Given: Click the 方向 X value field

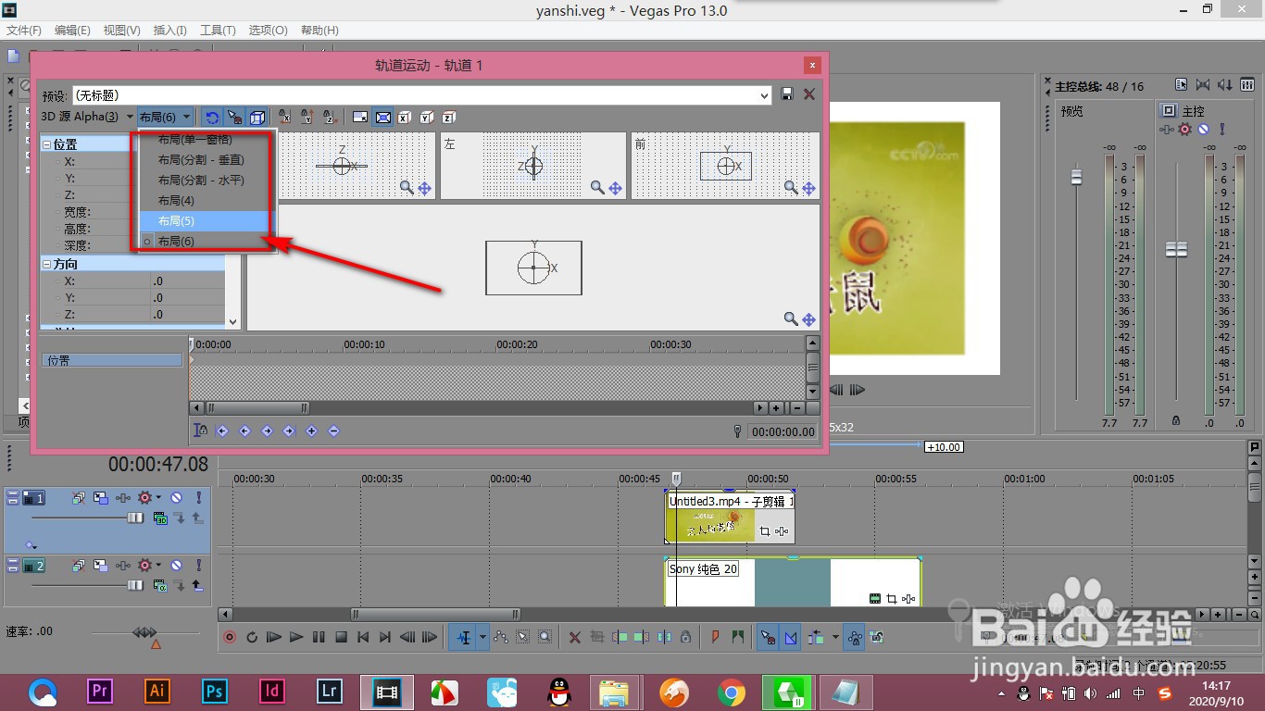Looking at the screenshot, I should (188, 281).
